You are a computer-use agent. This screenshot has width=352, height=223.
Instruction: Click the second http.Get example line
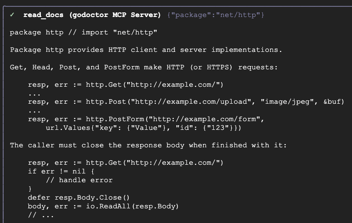pyautogui.click(x=125, y=162)
